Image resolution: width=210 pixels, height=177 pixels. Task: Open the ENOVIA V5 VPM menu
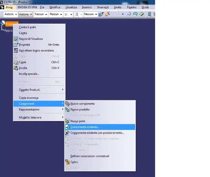click(x=27, y=7)
